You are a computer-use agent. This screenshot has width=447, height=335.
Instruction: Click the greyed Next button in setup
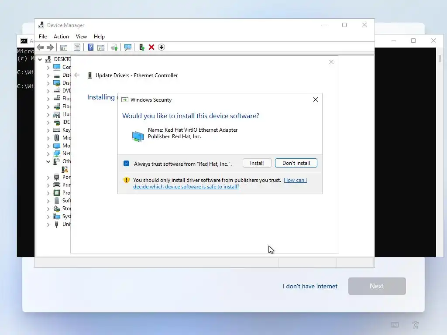pyautogui.click(x=377, y=286)
